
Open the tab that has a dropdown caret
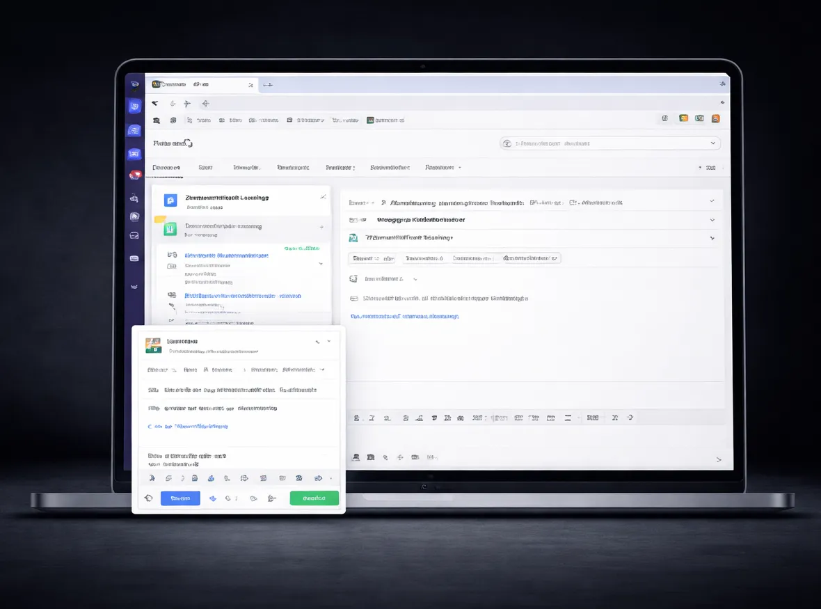(443, 168)
